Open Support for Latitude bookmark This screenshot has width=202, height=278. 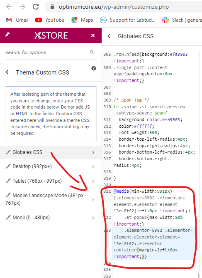(128, 20)
